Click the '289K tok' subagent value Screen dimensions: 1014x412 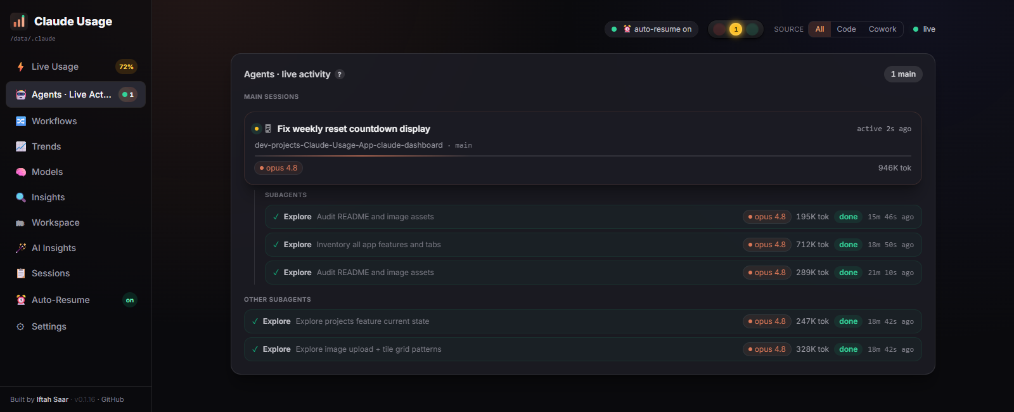[x=812, y=273]
